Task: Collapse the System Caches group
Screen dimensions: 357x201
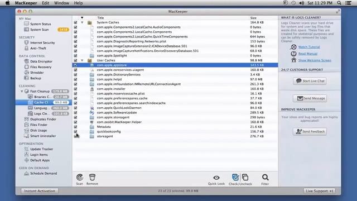Action: tap(82, 22)
